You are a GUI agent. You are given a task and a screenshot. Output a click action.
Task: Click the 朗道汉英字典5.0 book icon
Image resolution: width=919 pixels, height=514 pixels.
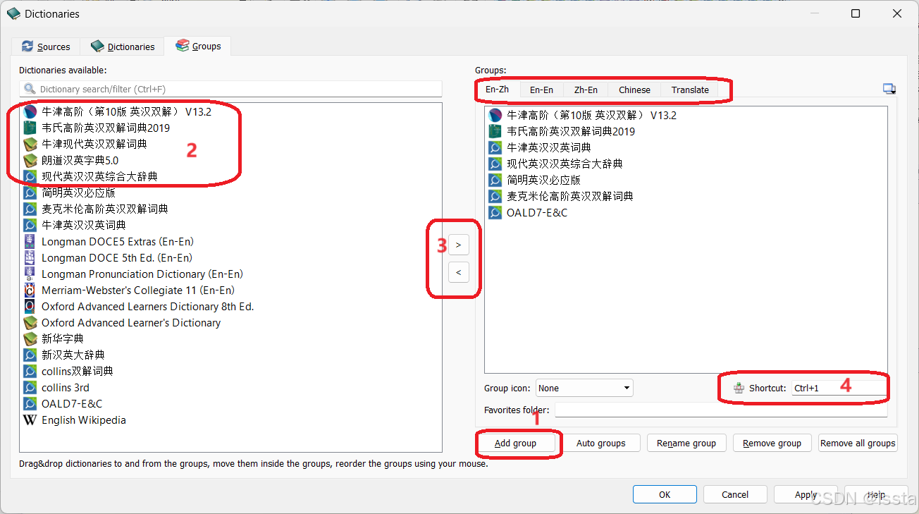[x=30, y=160]
